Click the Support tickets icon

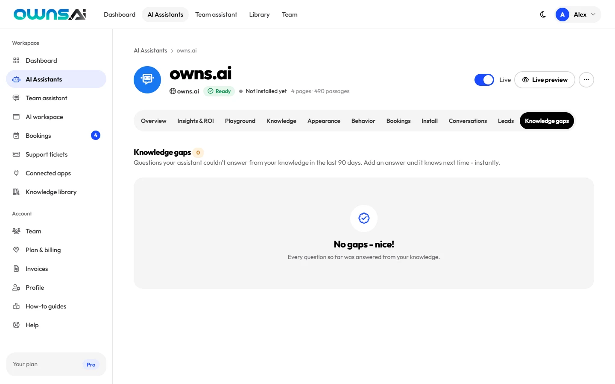coord(16,154)
